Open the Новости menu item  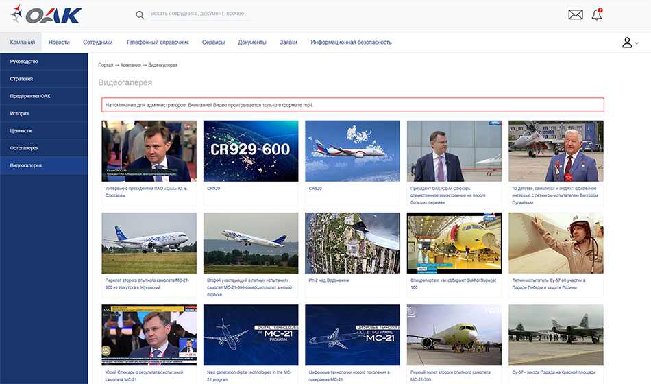(59, 43)
